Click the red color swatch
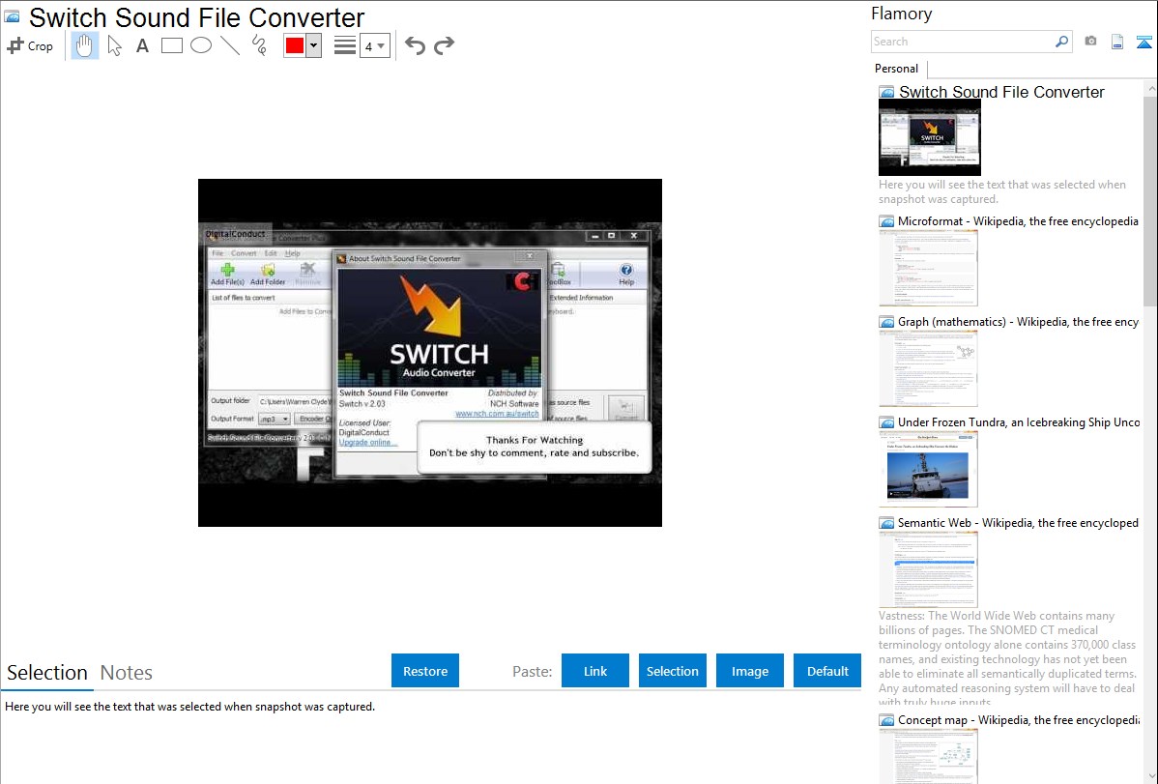Image resolution: width=1158 pixels, height=784 pixels. click(x=295, y=45)
